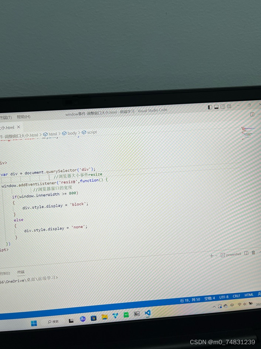Open the Tz app on the taskbar

pyautogui.click(x=137, y=314)
